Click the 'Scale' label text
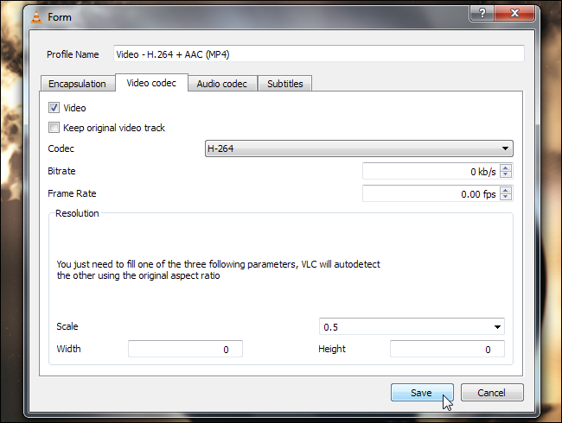The image size is (562, 423). [x=67, y=326]
